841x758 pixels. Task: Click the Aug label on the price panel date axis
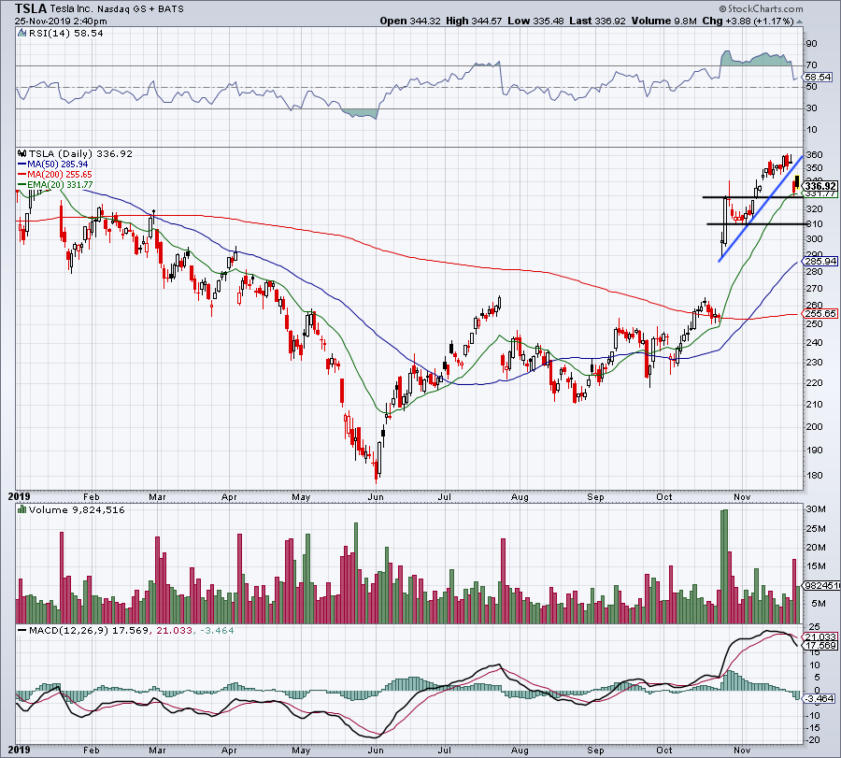520,496
